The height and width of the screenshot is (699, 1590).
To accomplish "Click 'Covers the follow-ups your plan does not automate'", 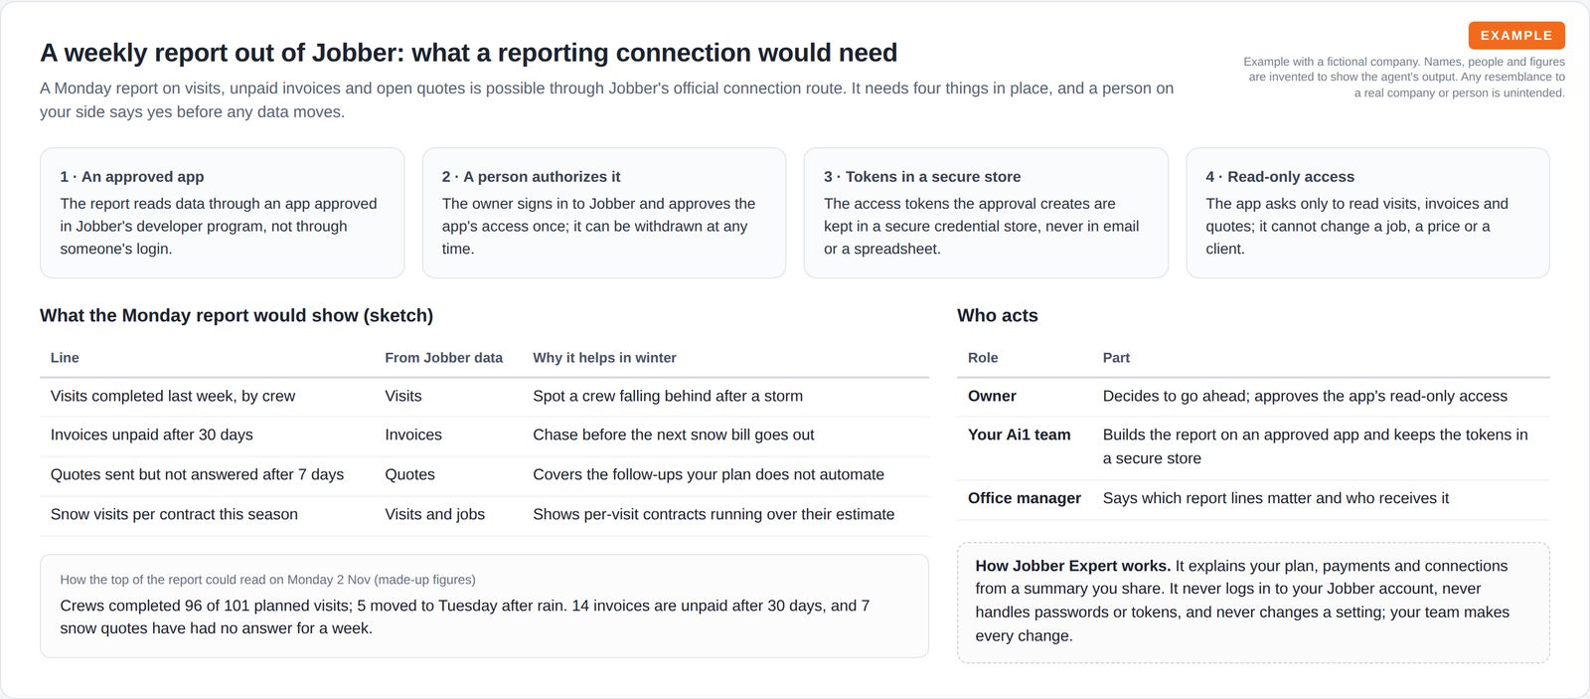I will tap(709, 474).
